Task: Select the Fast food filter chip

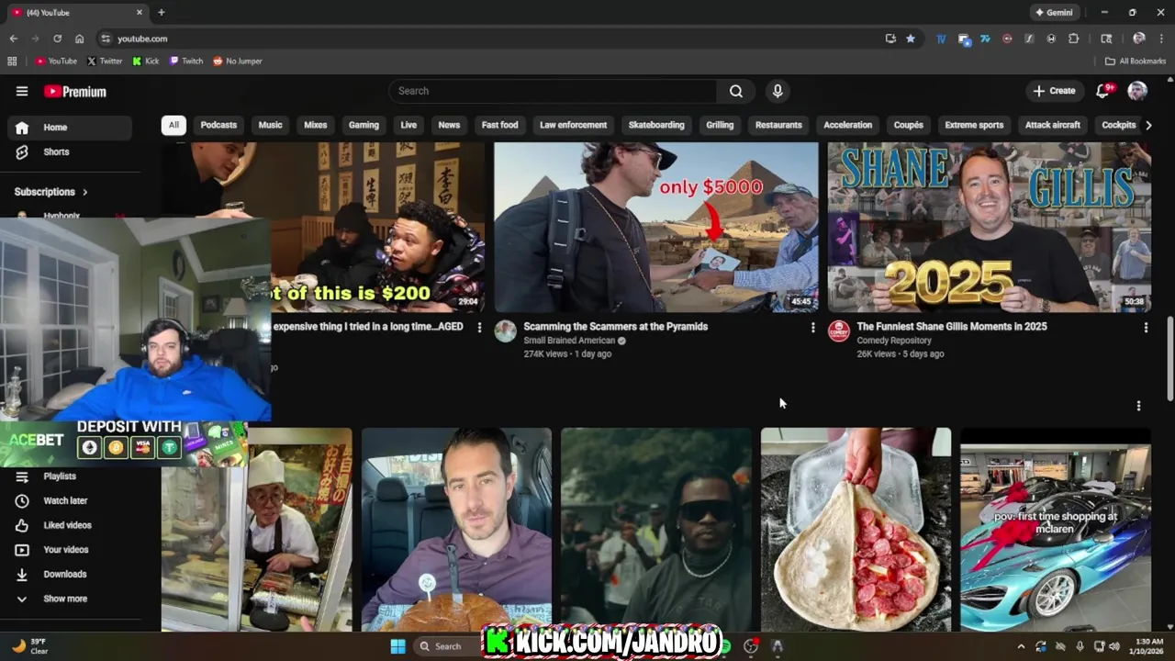Action: pyautogui.click(x=499, y=125)
